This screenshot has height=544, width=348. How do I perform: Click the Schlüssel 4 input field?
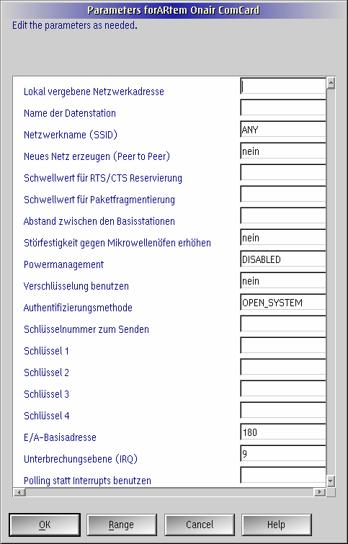coord(283,411)
